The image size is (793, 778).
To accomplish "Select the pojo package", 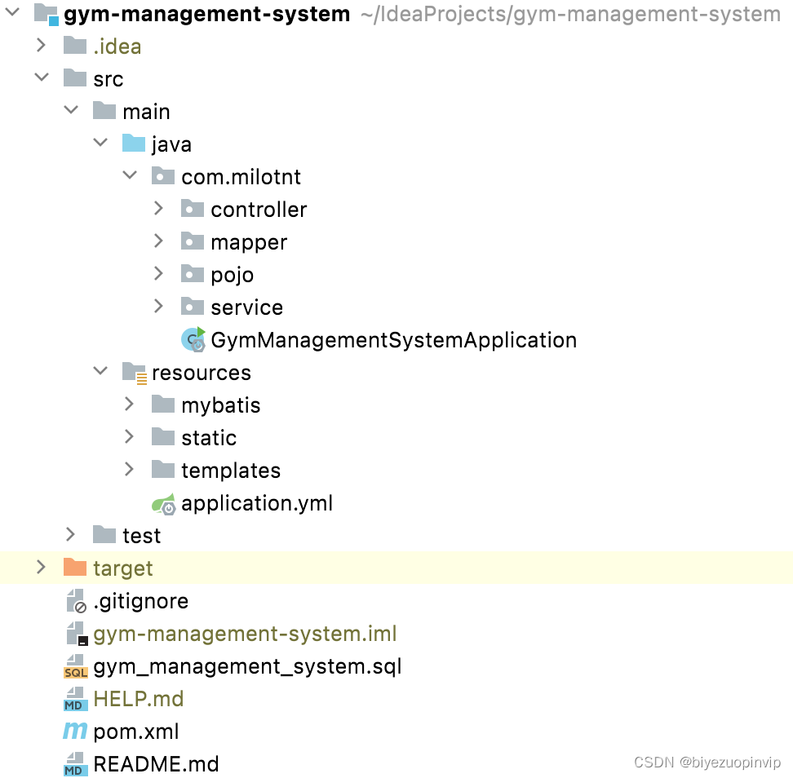I will (233, 274).
